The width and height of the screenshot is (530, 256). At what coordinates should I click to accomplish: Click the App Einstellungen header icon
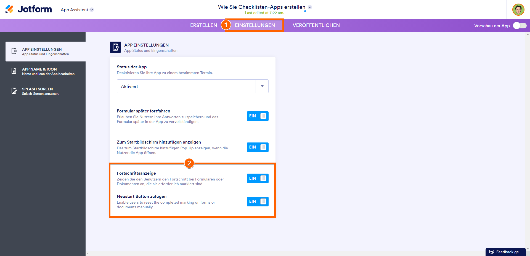(x=115, y=47)
